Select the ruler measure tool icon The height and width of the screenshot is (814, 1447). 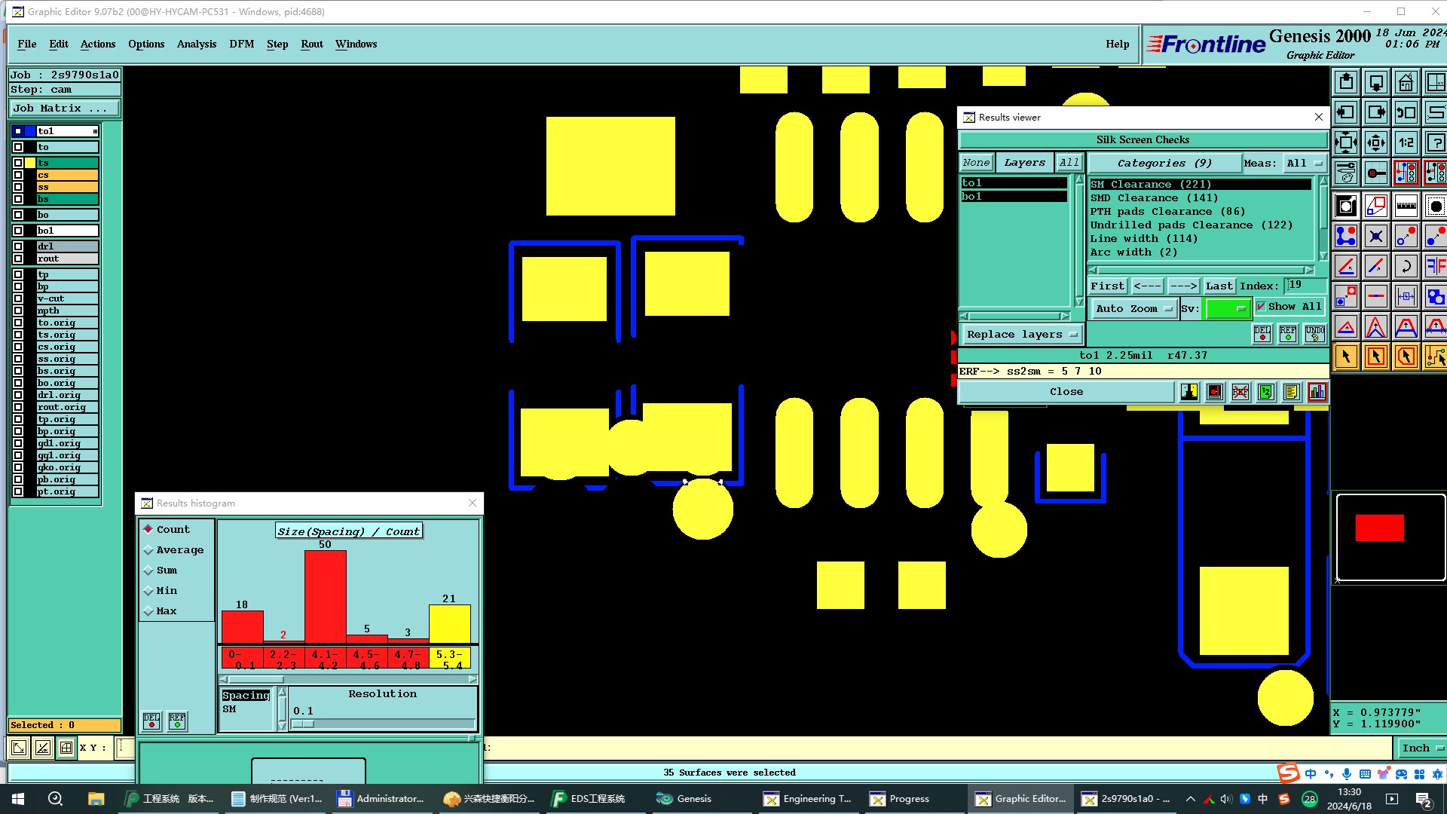[1406, 206]
